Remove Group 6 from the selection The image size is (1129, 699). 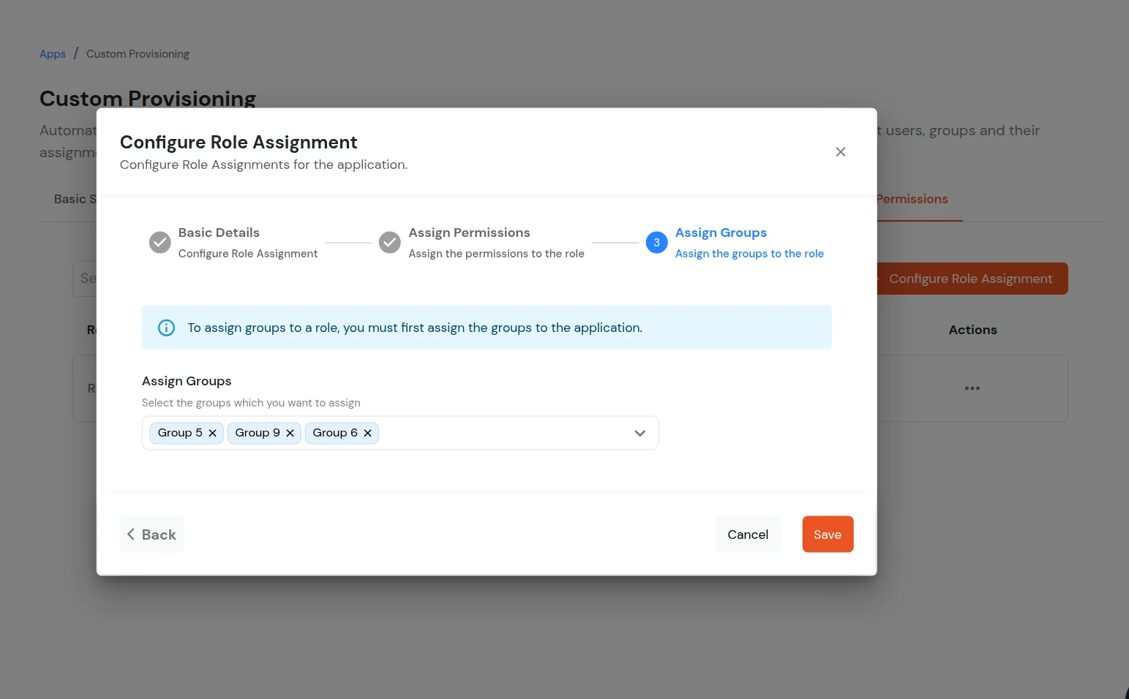367,433
